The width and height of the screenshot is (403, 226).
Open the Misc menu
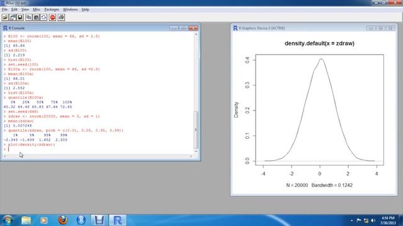37,9
